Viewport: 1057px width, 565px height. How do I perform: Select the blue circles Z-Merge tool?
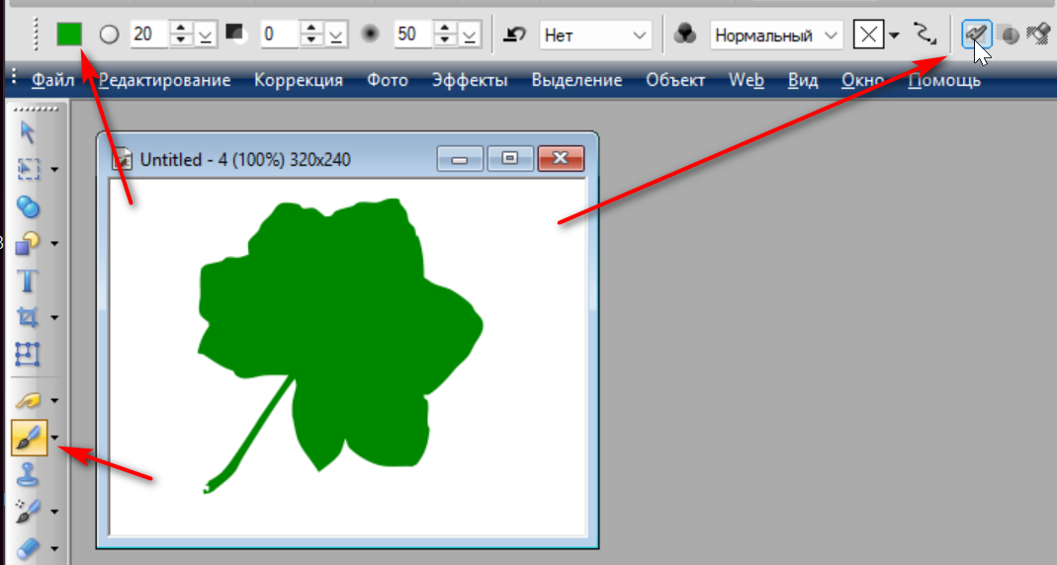click(28, 206)
